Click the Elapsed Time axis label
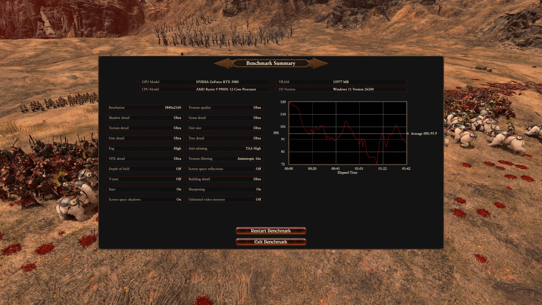 point(347,173)
